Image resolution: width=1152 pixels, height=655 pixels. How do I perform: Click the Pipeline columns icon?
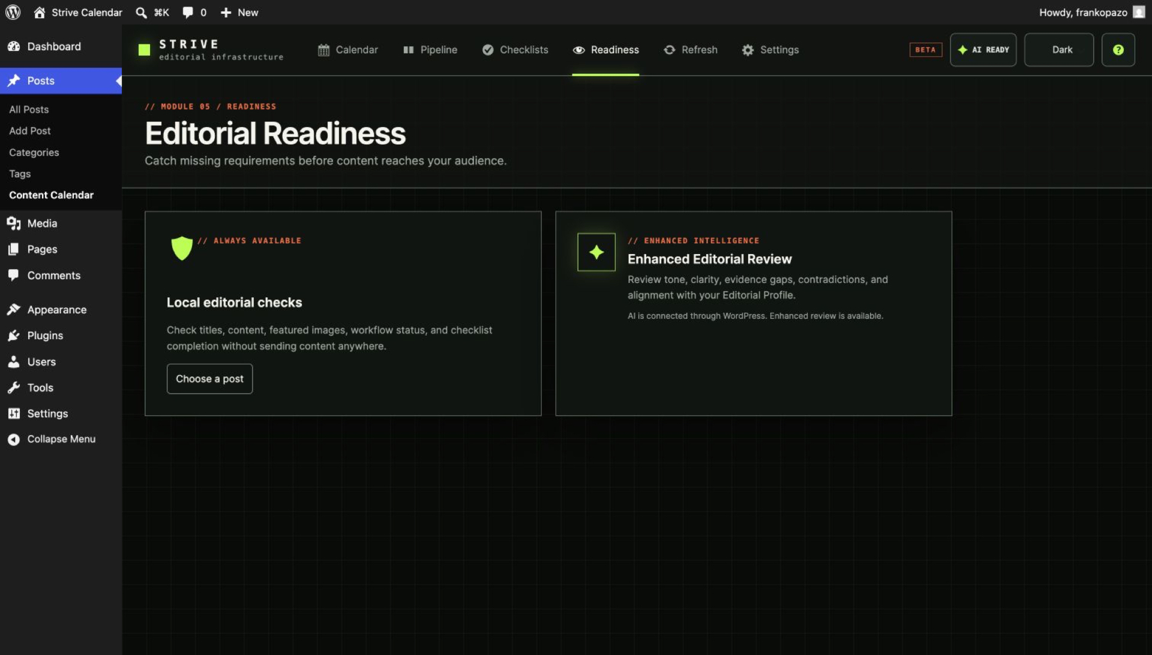pos(409,50)
